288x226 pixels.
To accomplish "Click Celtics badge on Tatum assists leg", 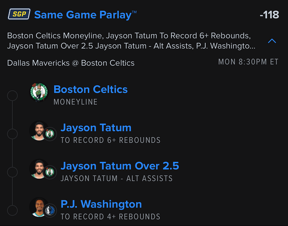I will coord(50,172).
